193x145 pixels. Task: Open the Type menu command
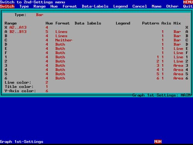24,6
